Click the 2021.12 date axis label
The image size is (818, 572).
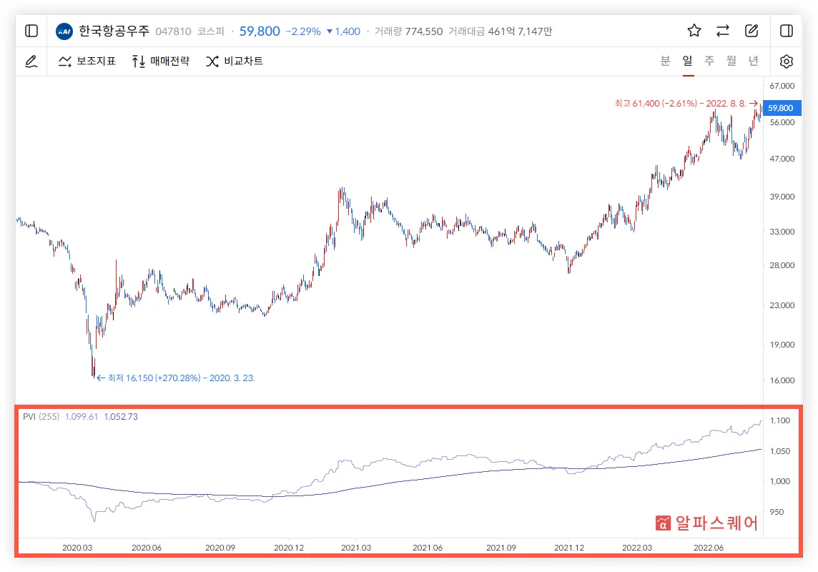click(x=569, y=548)
